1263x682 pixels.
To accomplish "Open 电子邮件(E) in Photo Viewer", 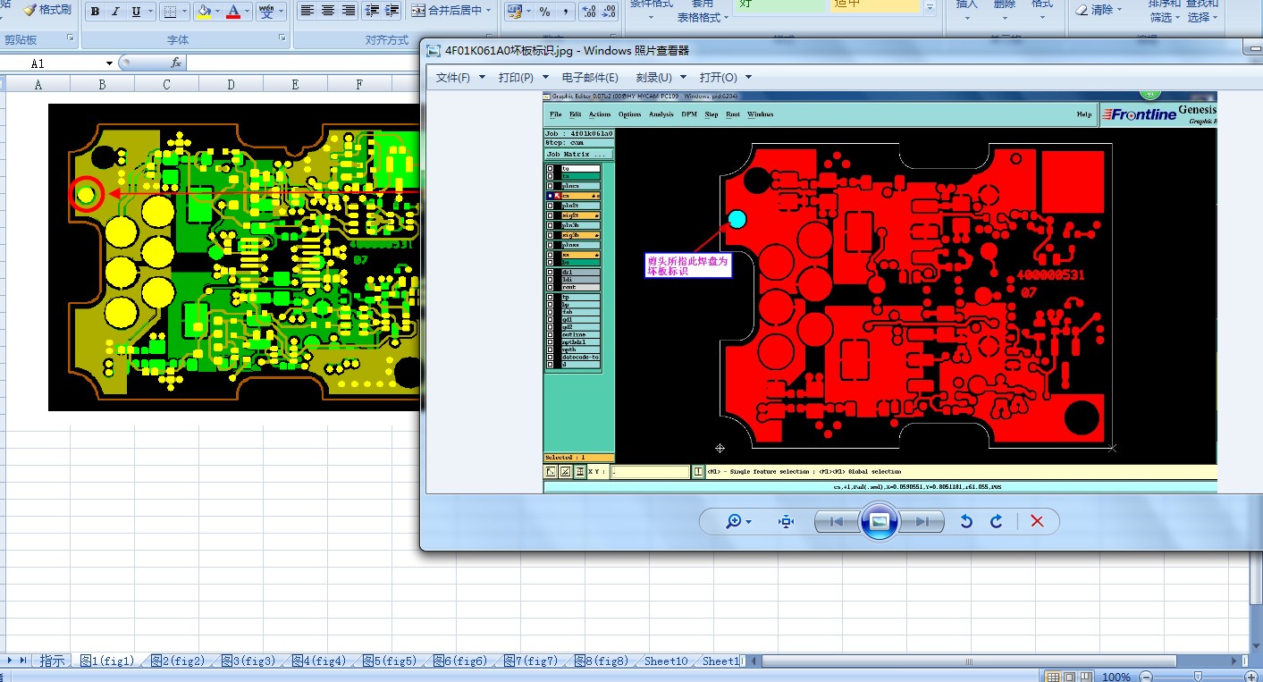I will click(590, 78).
